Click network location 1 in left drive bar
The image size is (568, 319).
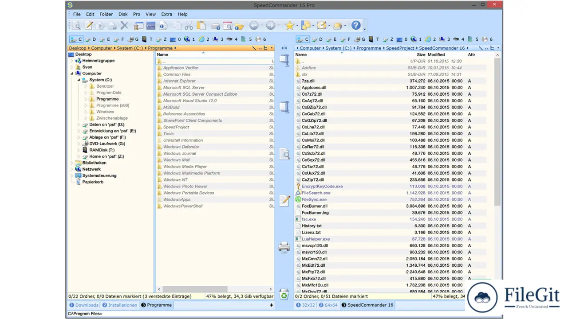click(190, 39)
